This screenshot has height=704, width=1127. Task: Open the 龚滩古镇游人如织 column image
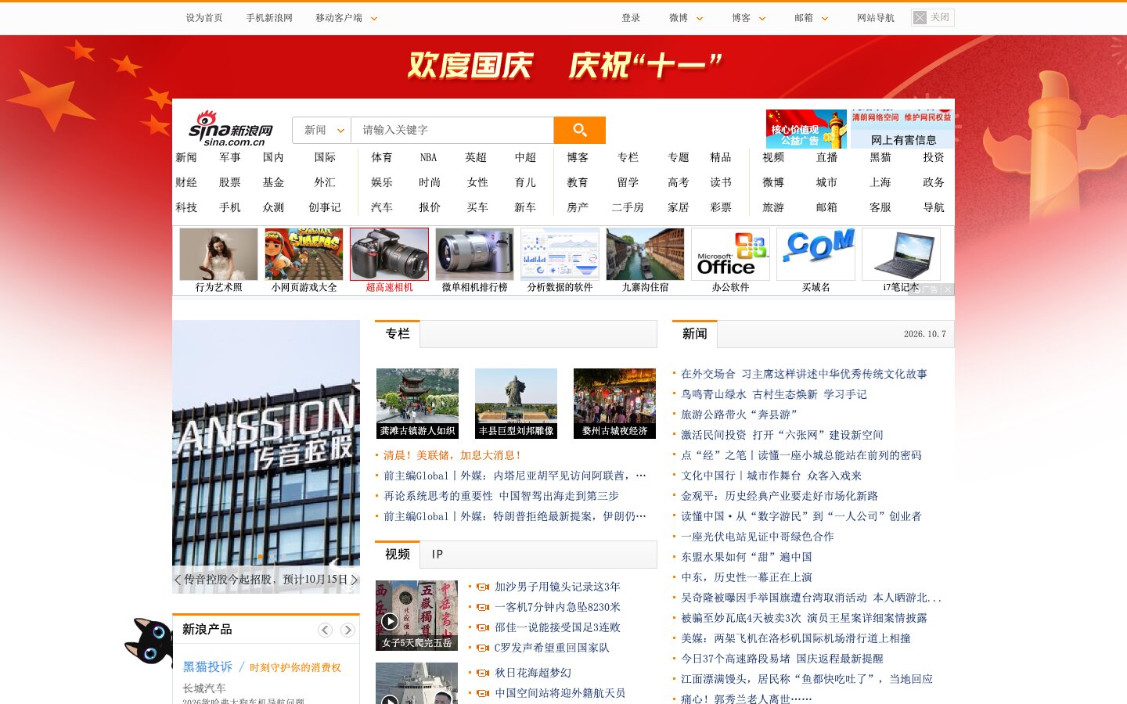pyautogui.click(x=417, y=404)
